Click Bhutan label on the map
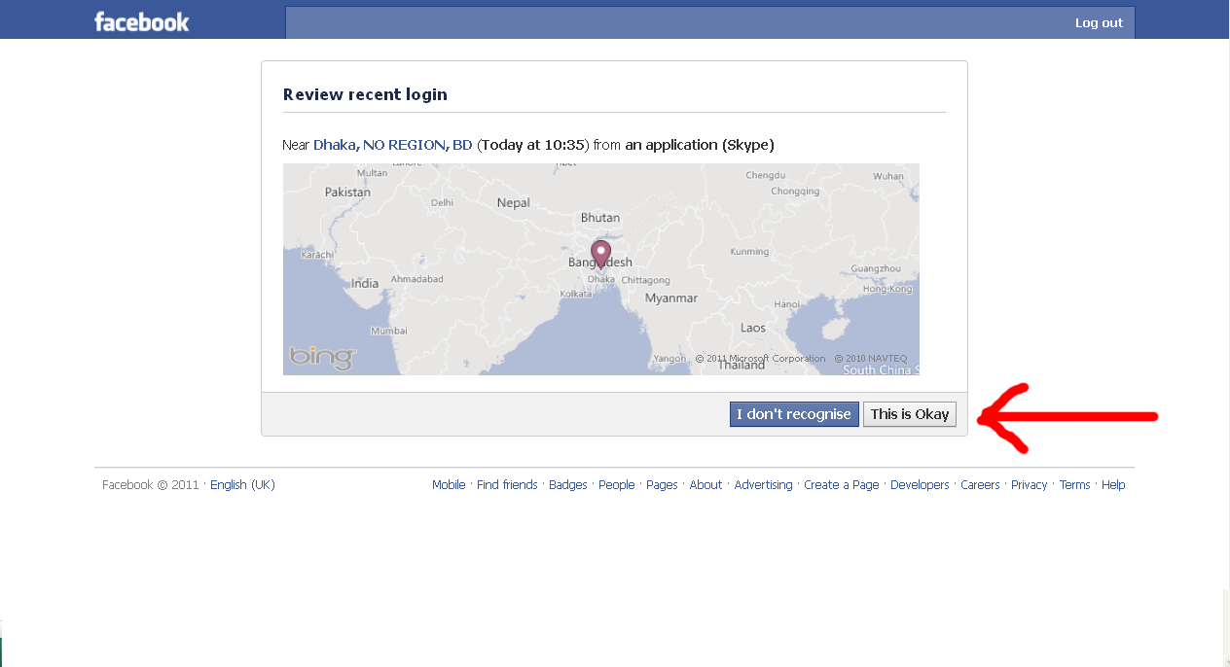Image resolution: width=1230 pixels, height=667 pixels. (x=600, y=218)
